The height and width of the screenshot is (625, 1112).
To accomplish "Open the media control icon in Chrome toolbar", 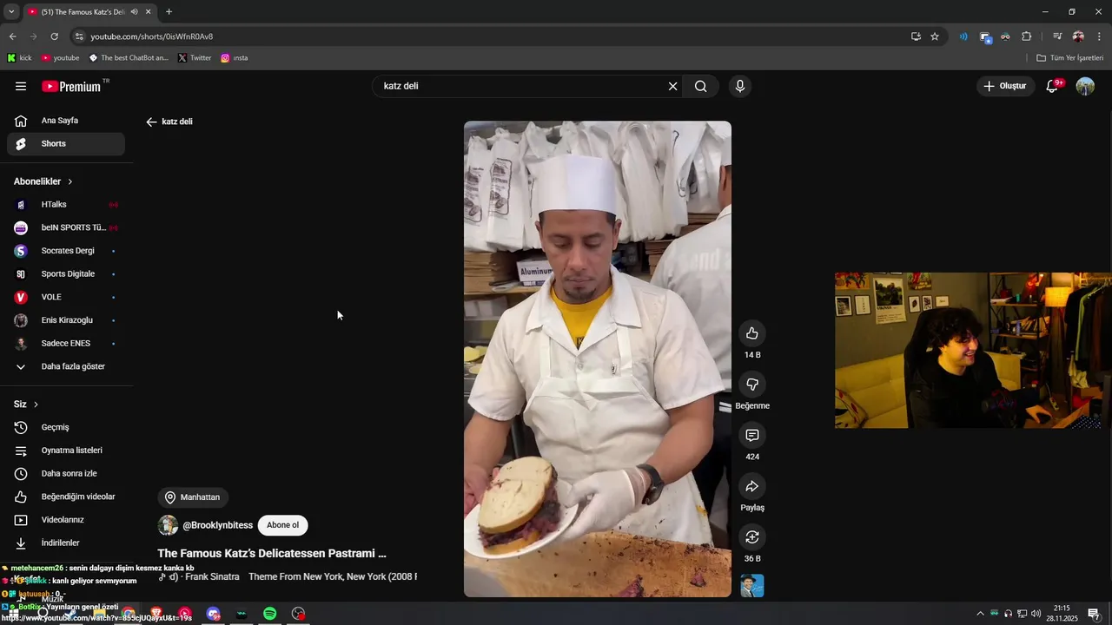I will tap(1057, 36).
